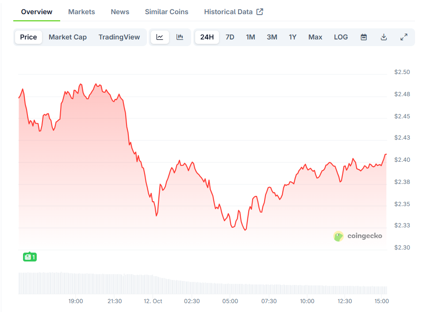The width and height of the screenshot is (423, 312).
Task: Select the 24H time range
Action: [x=207, y=37]
